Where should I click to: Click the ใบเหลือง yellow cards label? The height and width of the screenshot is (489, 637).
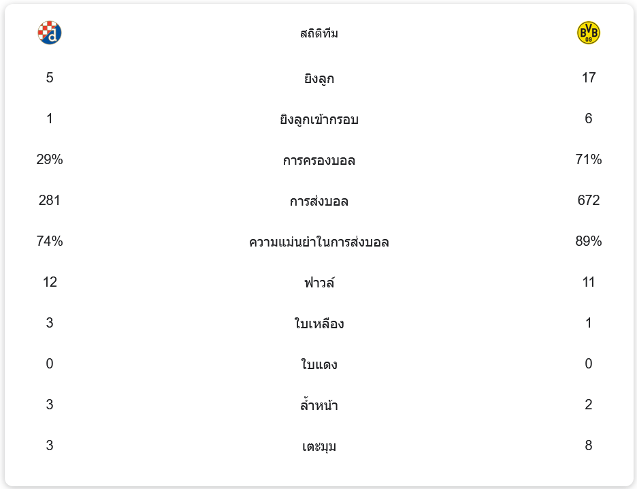click(318, 324)
